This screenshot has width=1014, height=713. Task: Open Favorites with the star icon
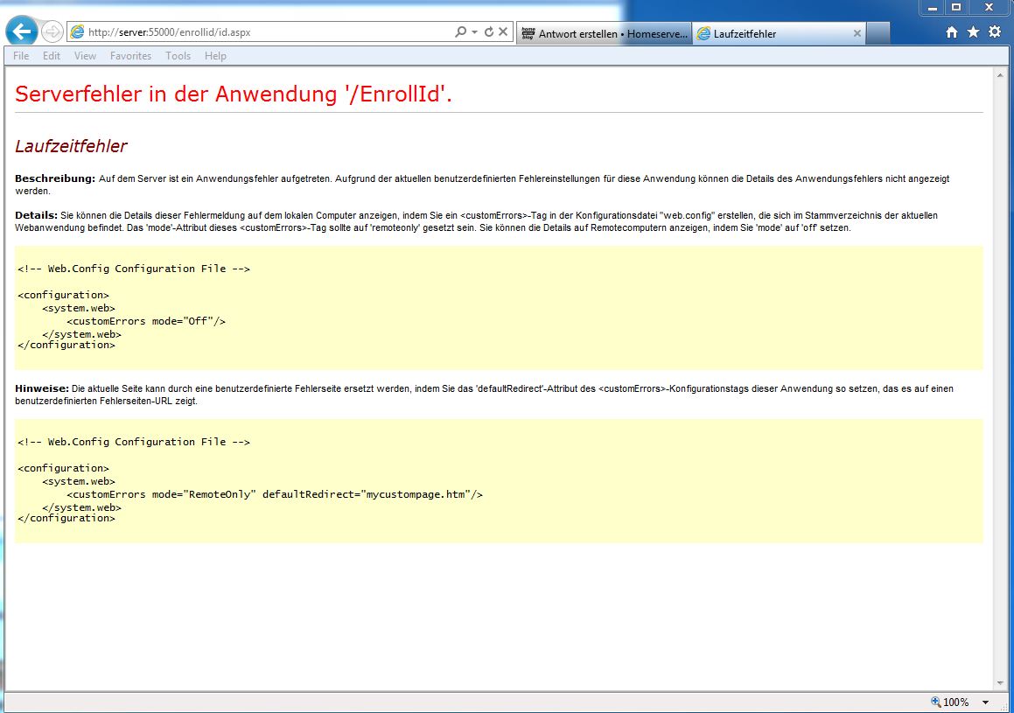[x=973, y=32]
